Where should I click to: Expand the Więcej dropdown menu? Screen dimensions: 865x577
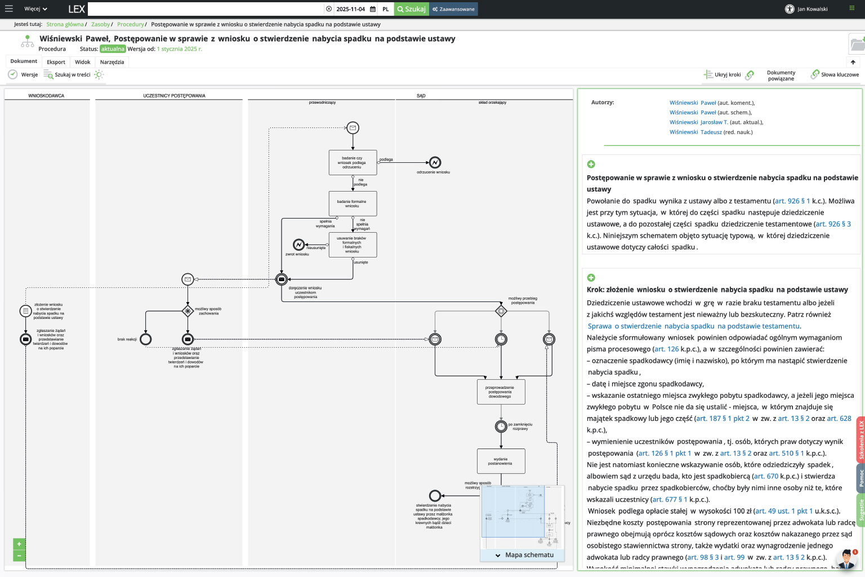(35, 9)
